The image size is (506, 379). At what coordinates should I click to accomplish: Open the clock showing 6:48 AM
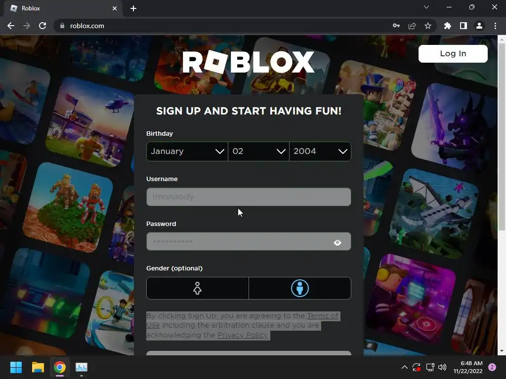pos(468,367)
